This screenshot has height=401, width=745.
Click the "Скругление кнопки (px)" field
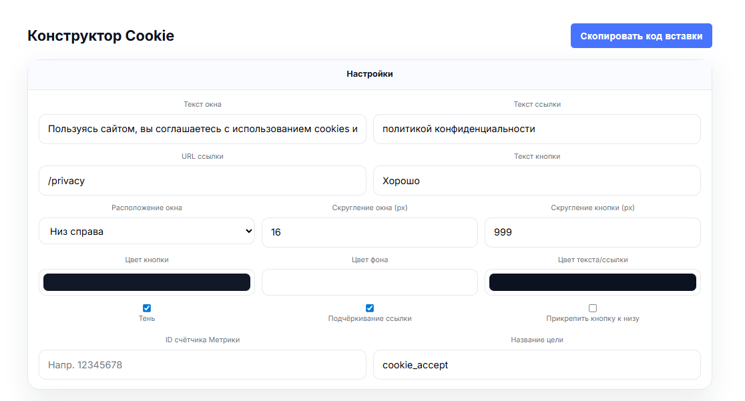593,232
